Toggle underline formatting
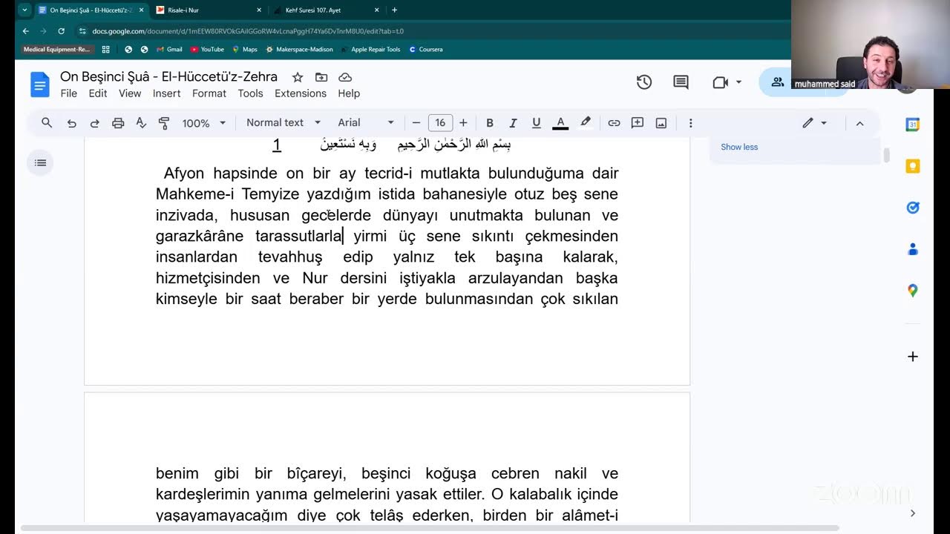 pyautogui.click(x=536, y=123)
